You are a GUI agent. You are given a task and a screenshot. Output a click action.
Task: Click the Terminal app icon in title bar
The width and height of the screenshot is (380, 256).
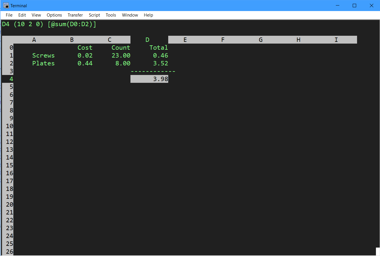click(x=6, y=6)
